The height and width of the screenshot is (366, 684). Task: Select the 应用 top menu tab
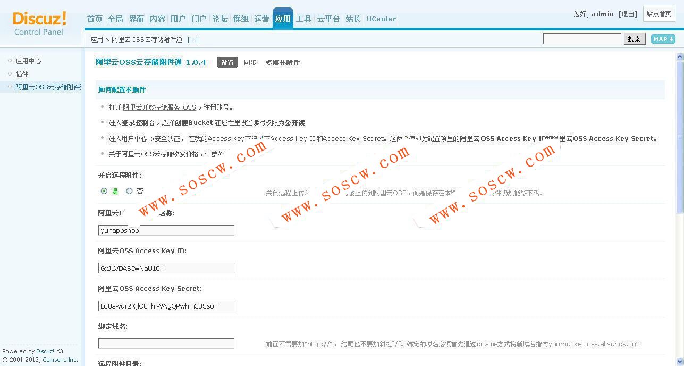[283, 19]
